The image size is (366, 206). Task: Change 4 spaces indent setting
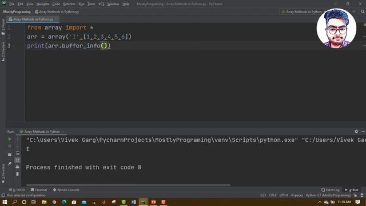point(297,195)
